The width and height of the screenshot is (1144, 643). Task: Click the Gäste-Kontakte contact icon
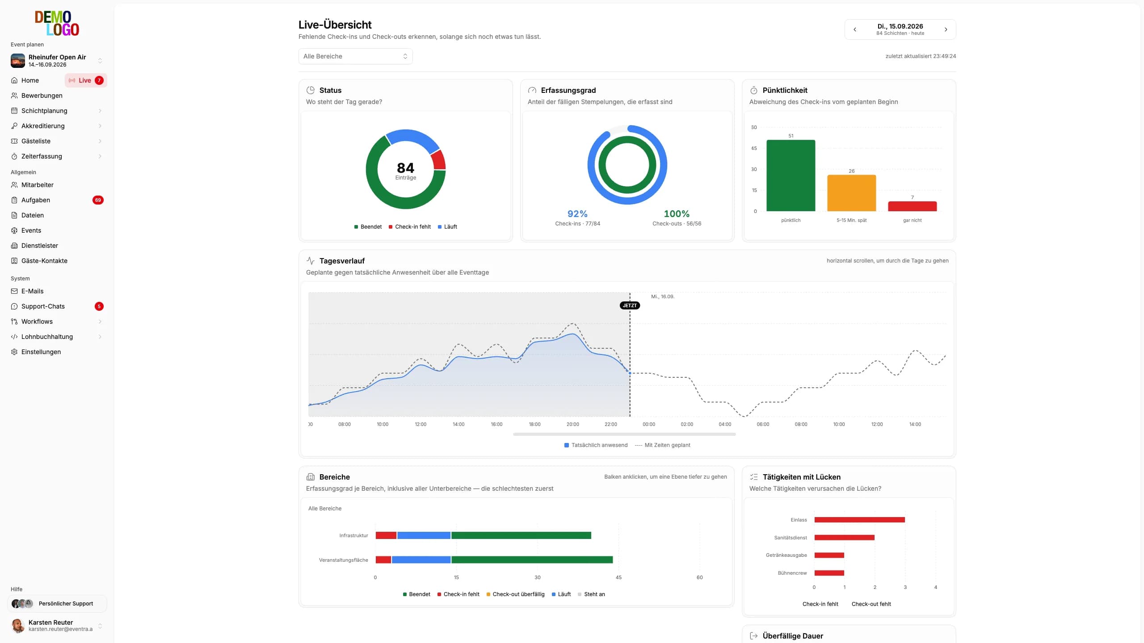coord(14,261)
